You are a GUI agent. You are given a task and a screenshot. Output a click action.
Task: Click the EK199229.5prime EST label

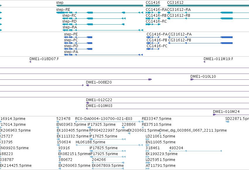[x=162, y=154]
